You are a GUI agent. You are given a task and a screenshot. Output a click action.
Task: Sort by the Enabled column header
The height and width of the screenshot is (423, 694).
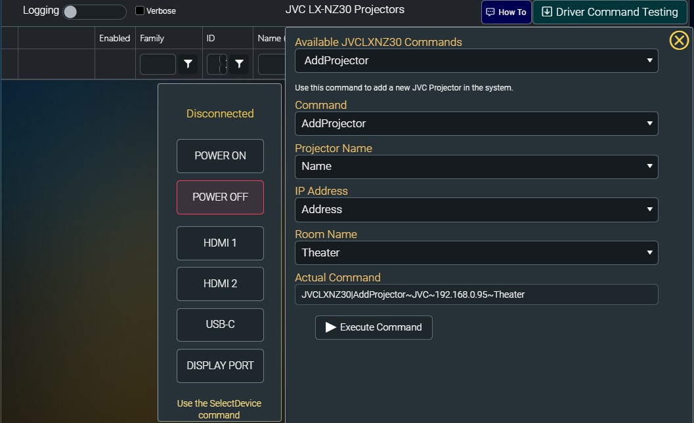tap(115, 38)
